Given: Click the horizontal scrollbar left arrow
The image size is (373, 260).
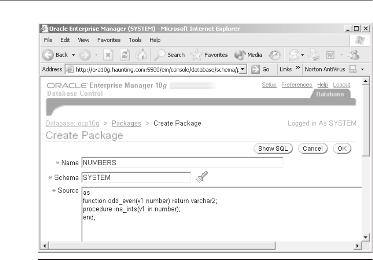Looking at the screenshot, I should tap(45, 246).
